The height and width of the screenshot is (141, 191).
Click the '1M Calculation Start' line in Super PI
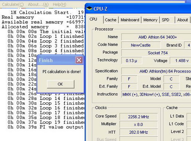click(47, 12)
